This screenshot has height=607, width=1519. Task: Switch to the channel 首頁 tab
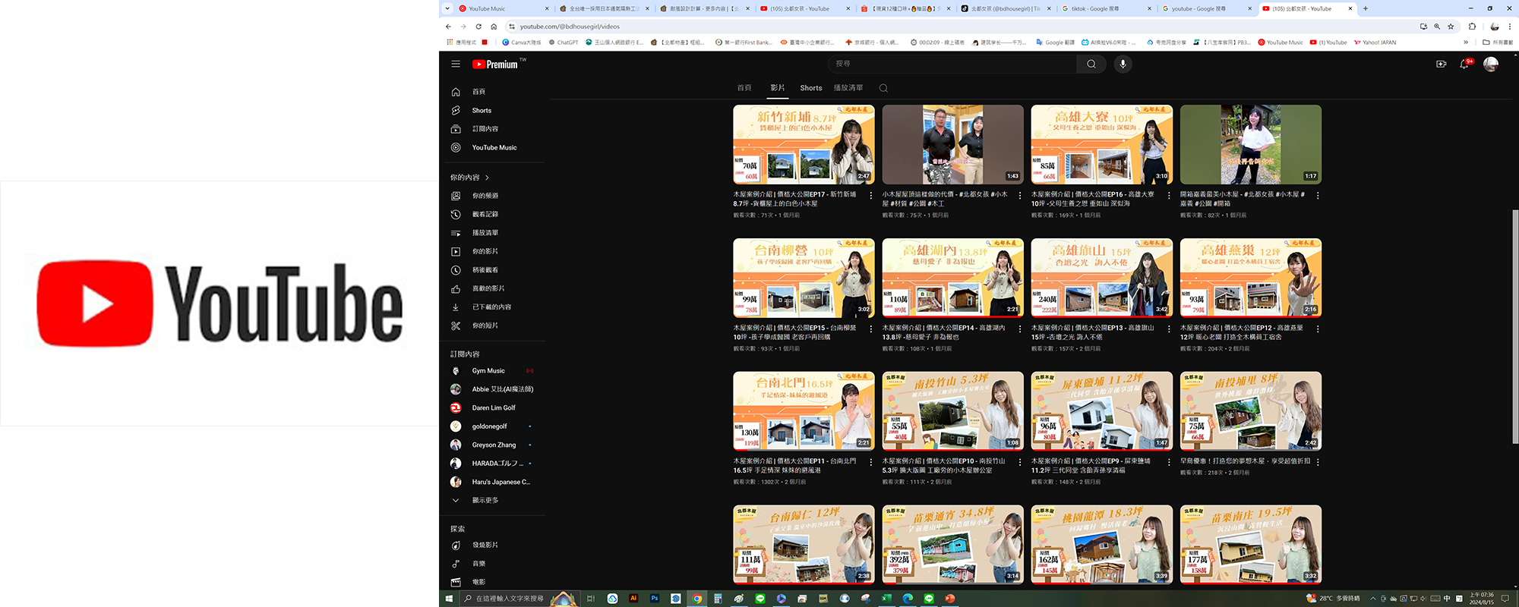744,88
